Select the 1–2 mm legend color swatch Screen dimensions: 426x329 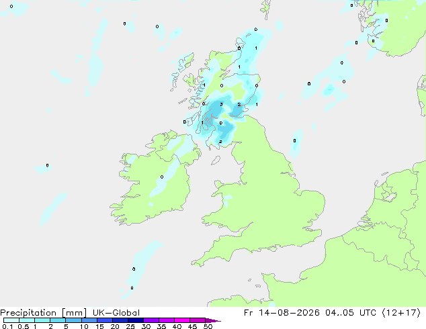tap(42, 320)
